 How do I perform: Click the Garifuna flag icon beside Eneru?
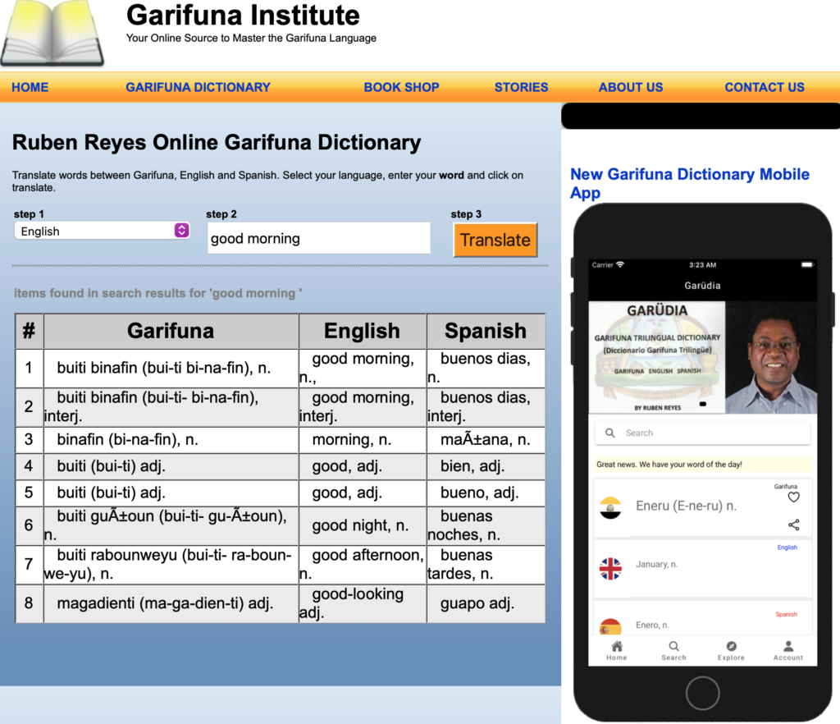610,507
